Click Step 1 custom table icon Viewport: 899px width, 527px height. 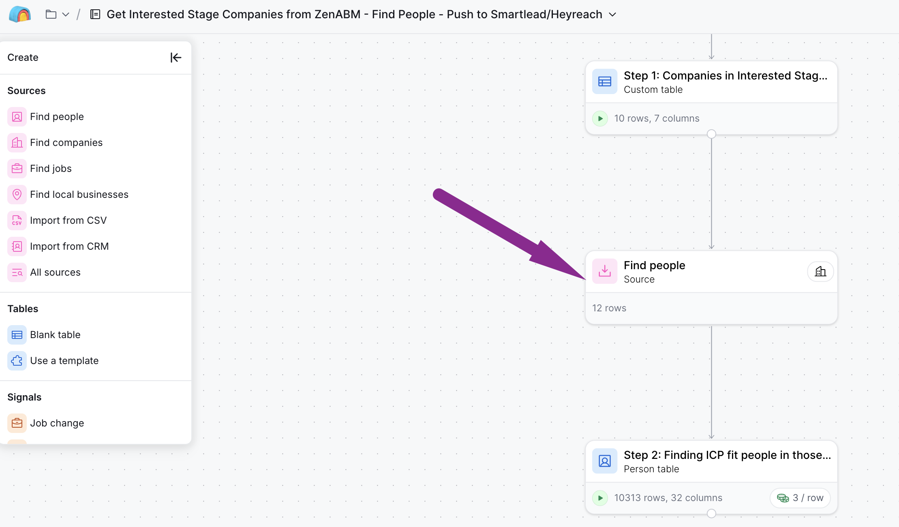pos(604,81)
